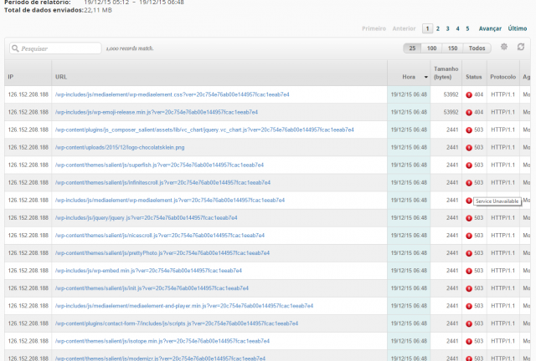Image resolution: width=536 pixels, height=361 pixels.
Task: Click red status icon of wp-mediaelement.js row
Action: click(x=469, y=201)
